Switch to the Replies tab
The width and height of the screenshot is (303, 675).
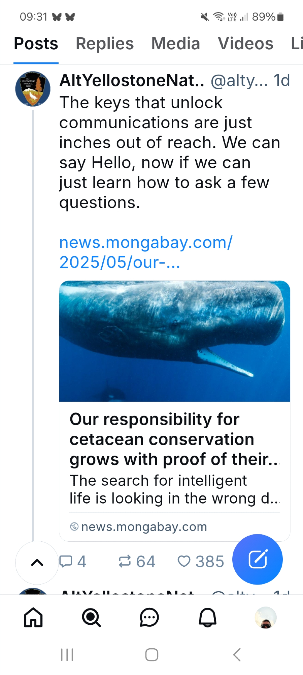[105, 44]
